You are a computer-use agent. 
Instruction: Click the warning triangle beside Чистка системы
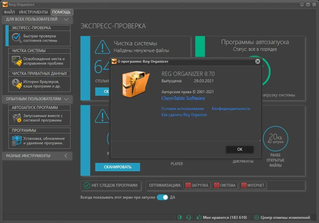click(102, 46)
